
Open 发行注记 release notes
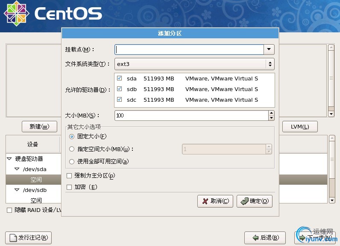(x=29, y=238)
